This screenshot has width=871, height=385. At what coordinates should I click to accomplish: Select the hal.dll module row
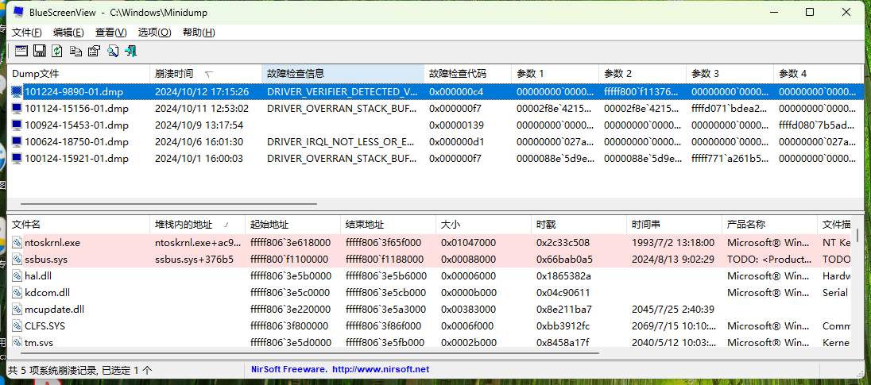429,275
